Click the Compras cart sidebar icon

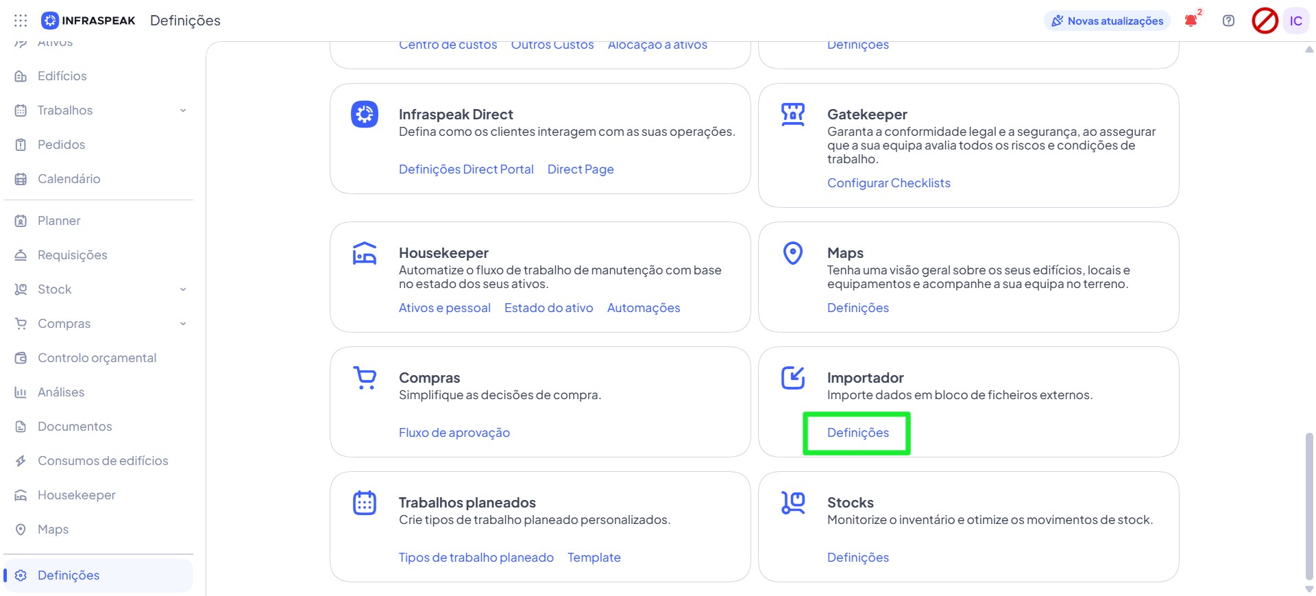click(21, 324)
